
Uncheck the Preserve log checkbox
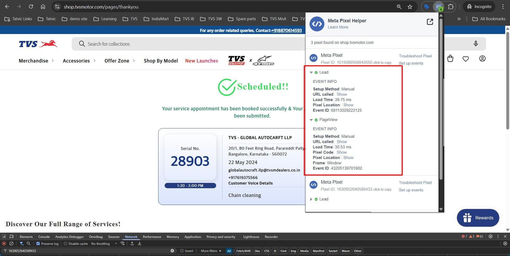point(38,244)
